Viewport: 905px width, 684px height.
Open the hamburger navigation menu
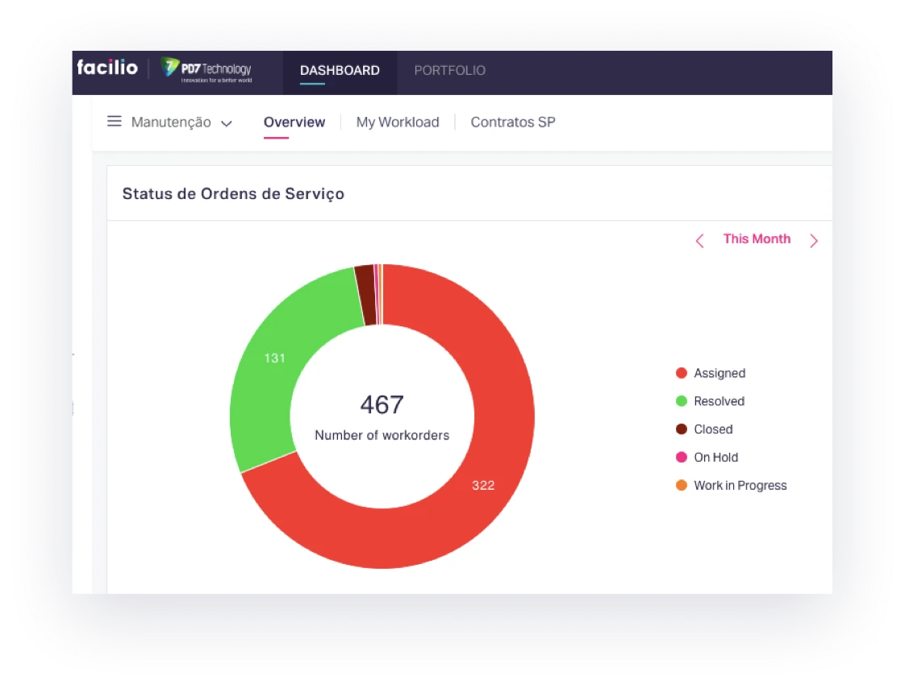[114, 121]
